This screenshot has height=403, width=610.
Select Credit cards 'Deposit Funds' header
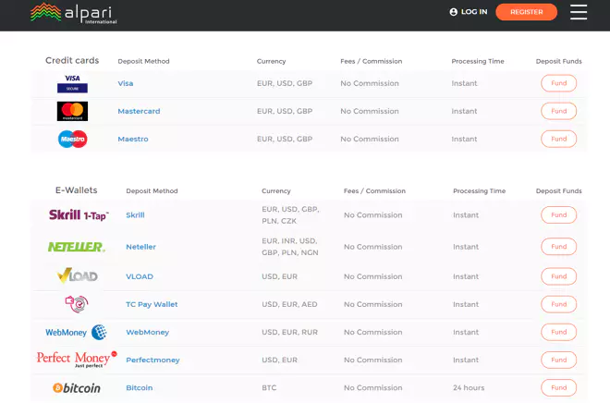558,61
